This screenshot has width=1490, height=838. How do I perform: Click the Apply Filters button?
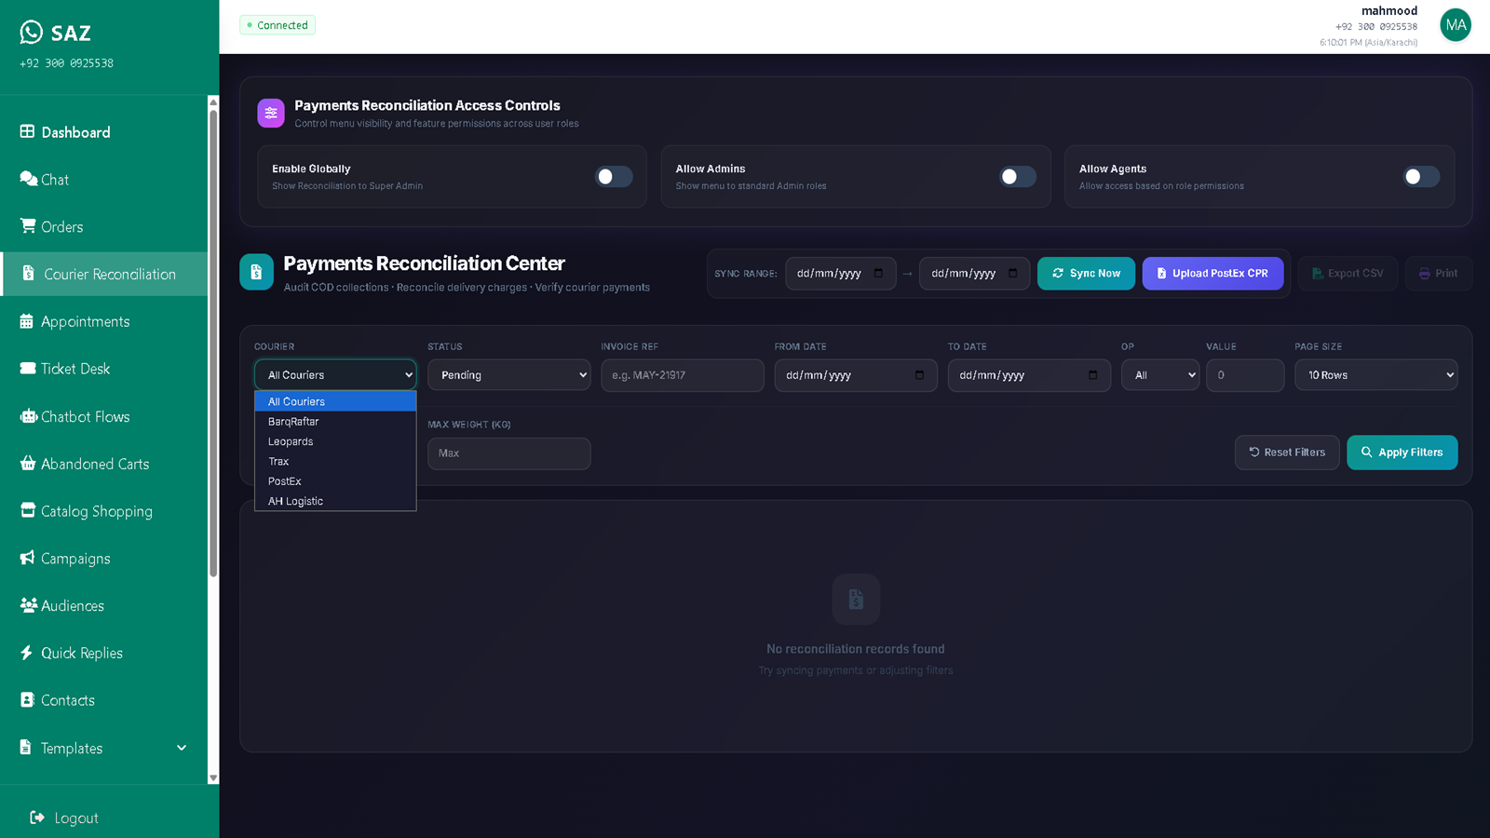(1402, 453)
